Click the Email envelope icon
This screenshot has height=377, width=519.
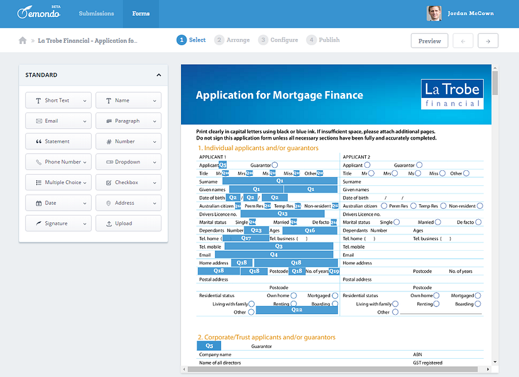[39, 121]
